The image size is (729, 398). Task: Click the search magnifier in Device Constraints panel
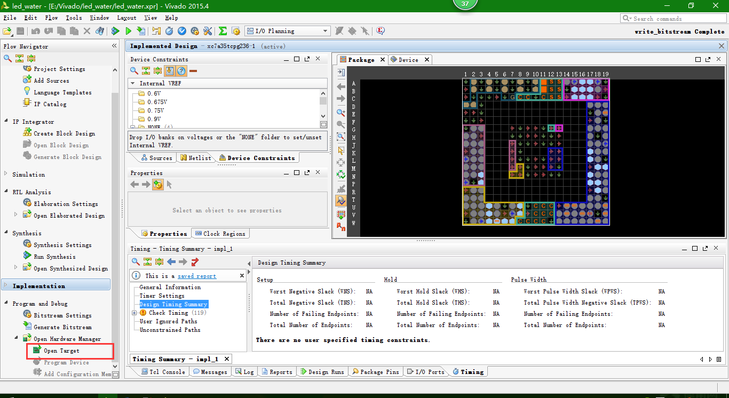[134, 70]
